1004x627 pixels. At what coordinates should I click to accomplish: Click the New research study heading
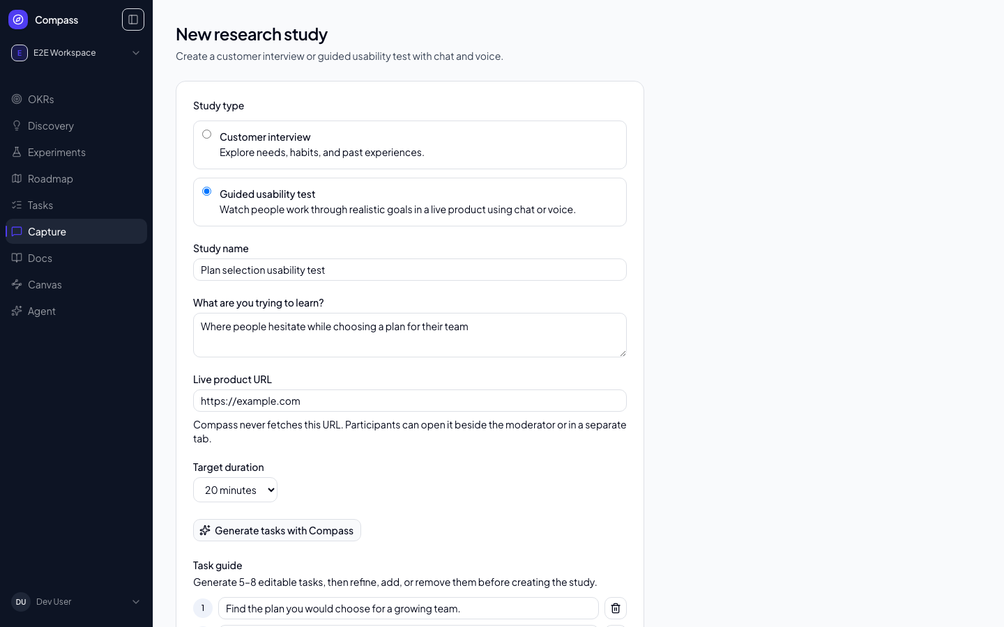coord(252,34)
